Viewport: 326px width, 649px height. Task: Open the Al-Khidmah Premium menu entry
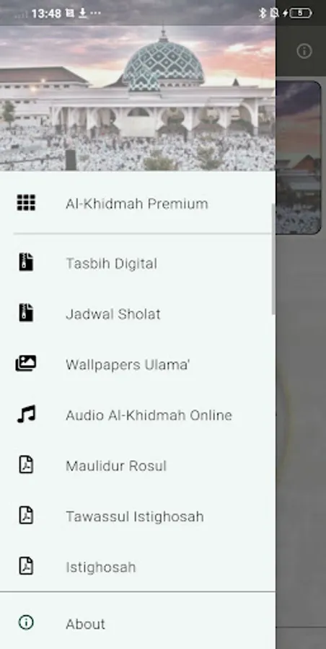pos(138,203)
